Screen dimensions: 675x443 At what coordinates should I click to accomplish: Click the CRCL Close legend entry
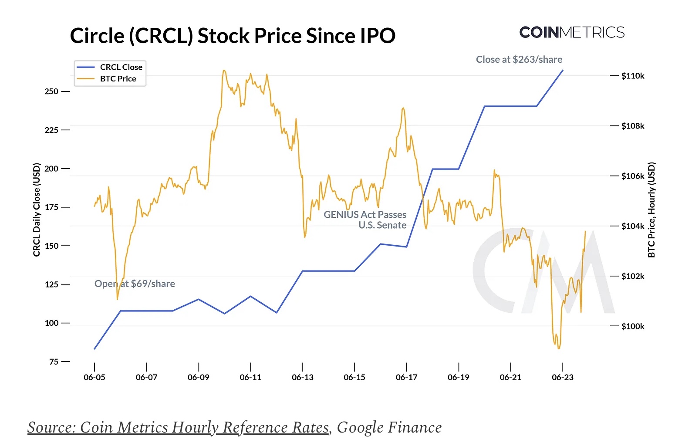pos(121,67)
